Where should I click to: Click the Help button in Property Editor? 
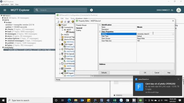[169, 73]
